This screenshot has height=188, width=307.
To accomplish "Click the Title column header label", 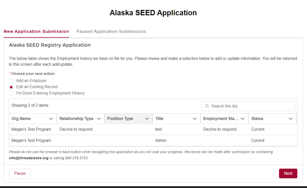I will click(x=159, y=119).
